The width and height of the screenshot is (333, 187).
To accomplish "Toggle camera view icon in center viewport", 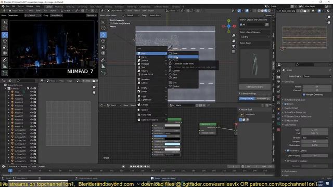I will pos(234,46).
